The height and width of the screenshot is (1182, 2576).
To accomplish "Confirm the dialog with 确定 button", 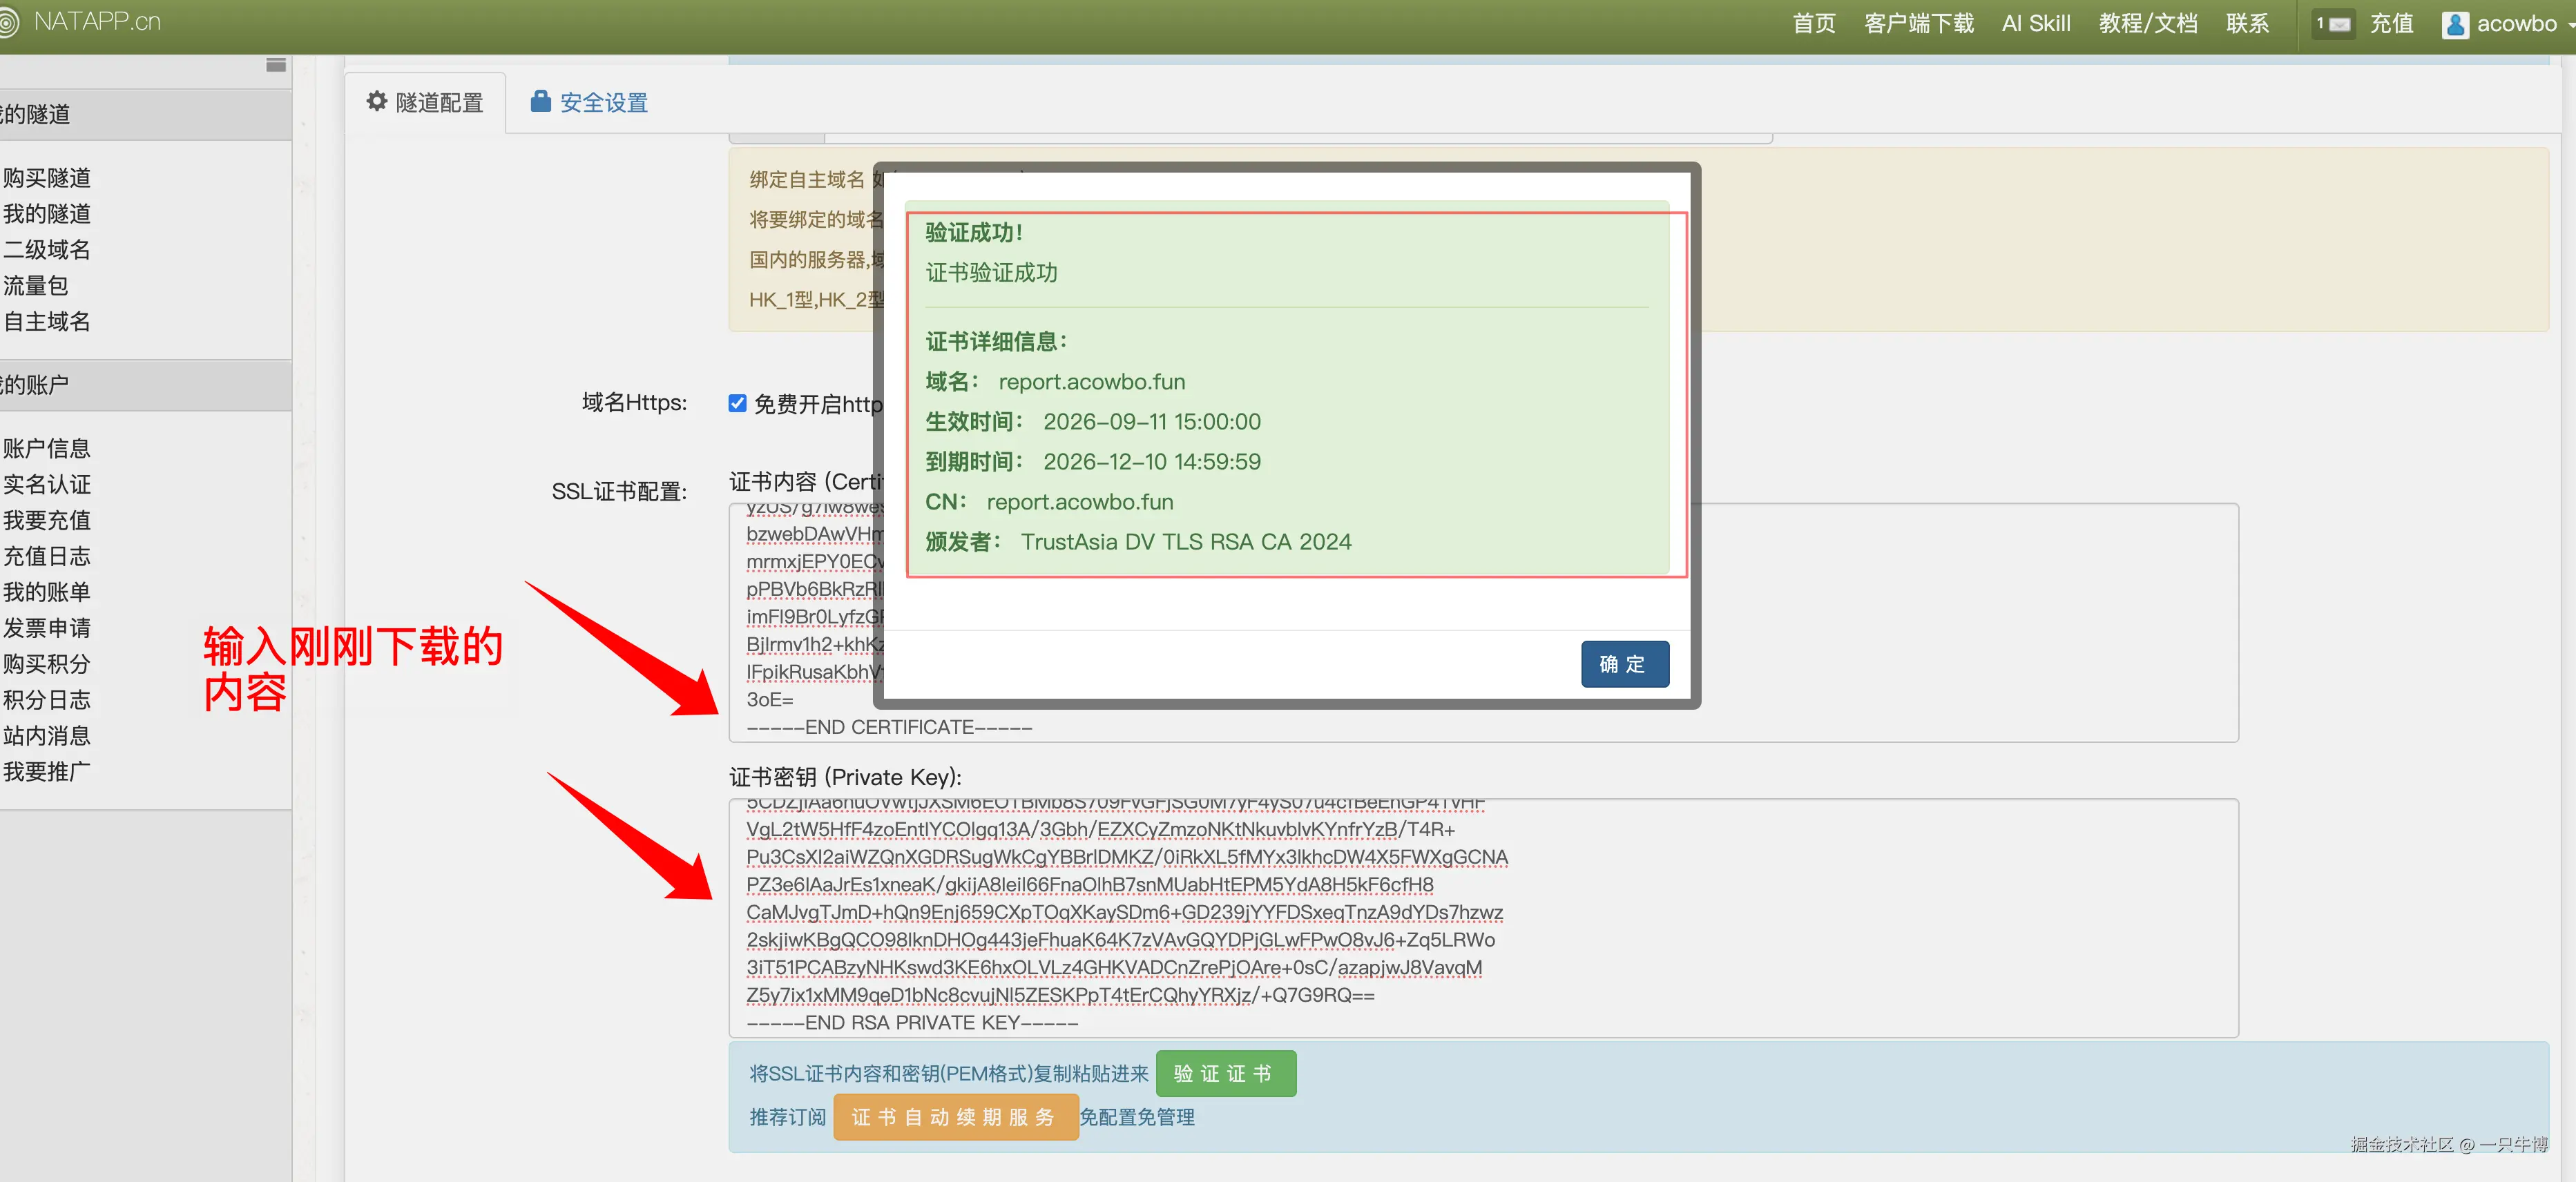I will click(x=1624, y=664).
